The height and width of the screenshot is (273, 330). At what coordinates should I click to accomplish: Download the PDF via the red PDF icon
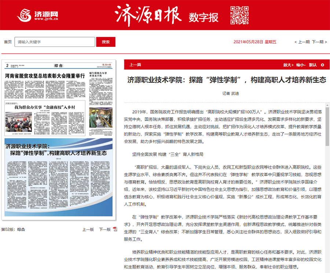tap(115, 229)
